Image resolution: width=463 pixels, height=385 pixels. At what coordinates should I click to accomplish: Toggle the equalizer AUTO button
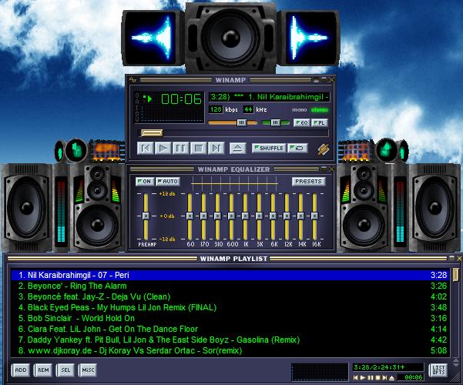(x=167, y=181)
